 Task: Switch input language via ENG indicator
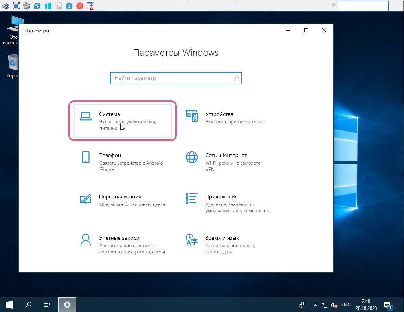346,305
